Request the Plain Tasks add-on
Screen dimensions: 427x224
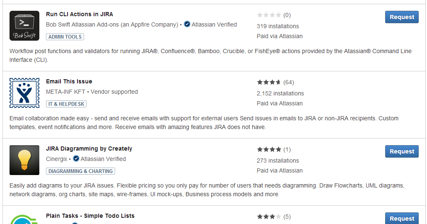coord(402,218)
